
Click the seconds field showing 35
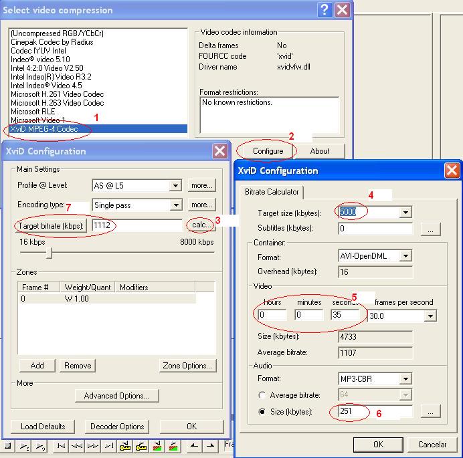[x=345, y=315]
